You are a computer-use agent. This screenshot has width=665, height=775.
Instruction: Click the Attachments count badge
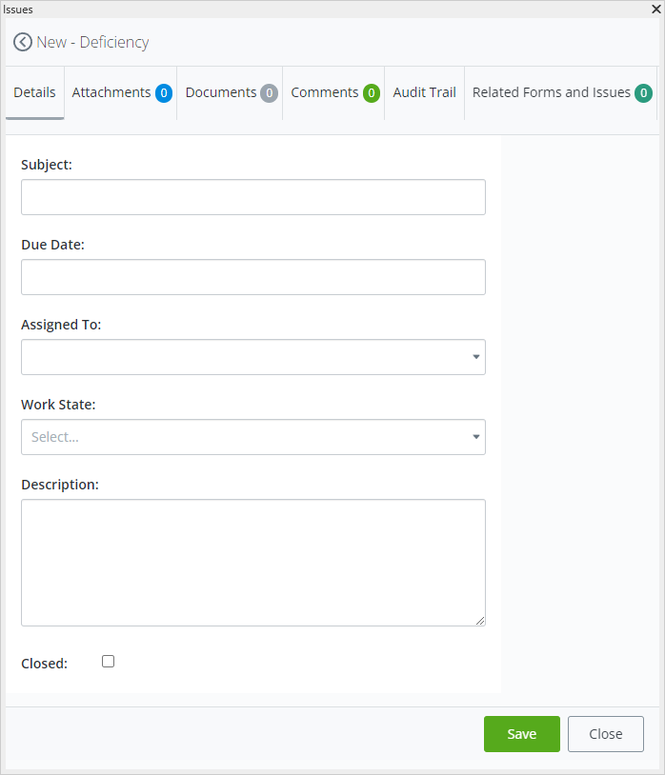coord(164,93)
